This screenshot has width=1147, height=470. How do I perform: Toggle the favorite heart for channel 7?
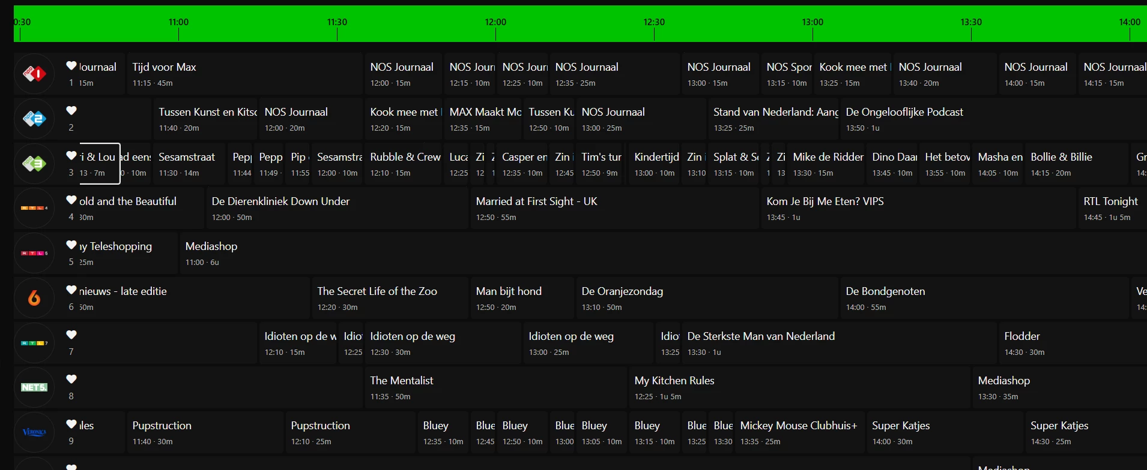pos(71,335)
